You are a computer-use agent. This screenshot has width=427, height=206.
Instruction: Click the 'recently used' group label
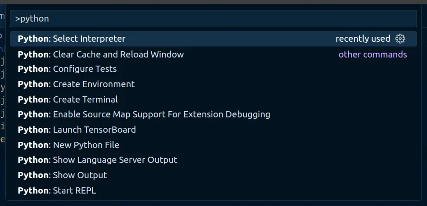pyautogui.click(x=363, y=39)
